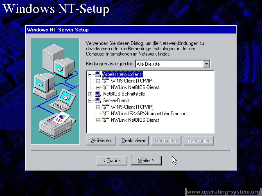Viewport: 262px width, 196px height.
Task: Collapse the Arbeitsstationsdienst tree node
Action: 90,74
